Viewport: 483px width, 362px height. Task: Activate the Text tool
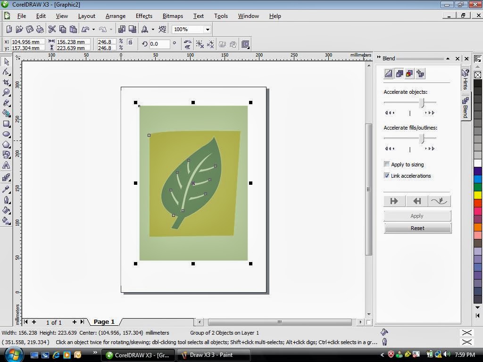click(6, 165)
